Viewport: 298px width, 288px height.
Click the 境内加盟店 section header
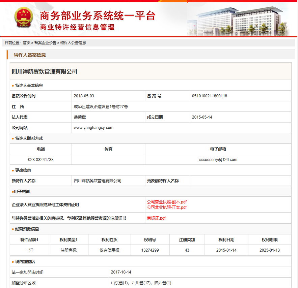coord(25,262)
